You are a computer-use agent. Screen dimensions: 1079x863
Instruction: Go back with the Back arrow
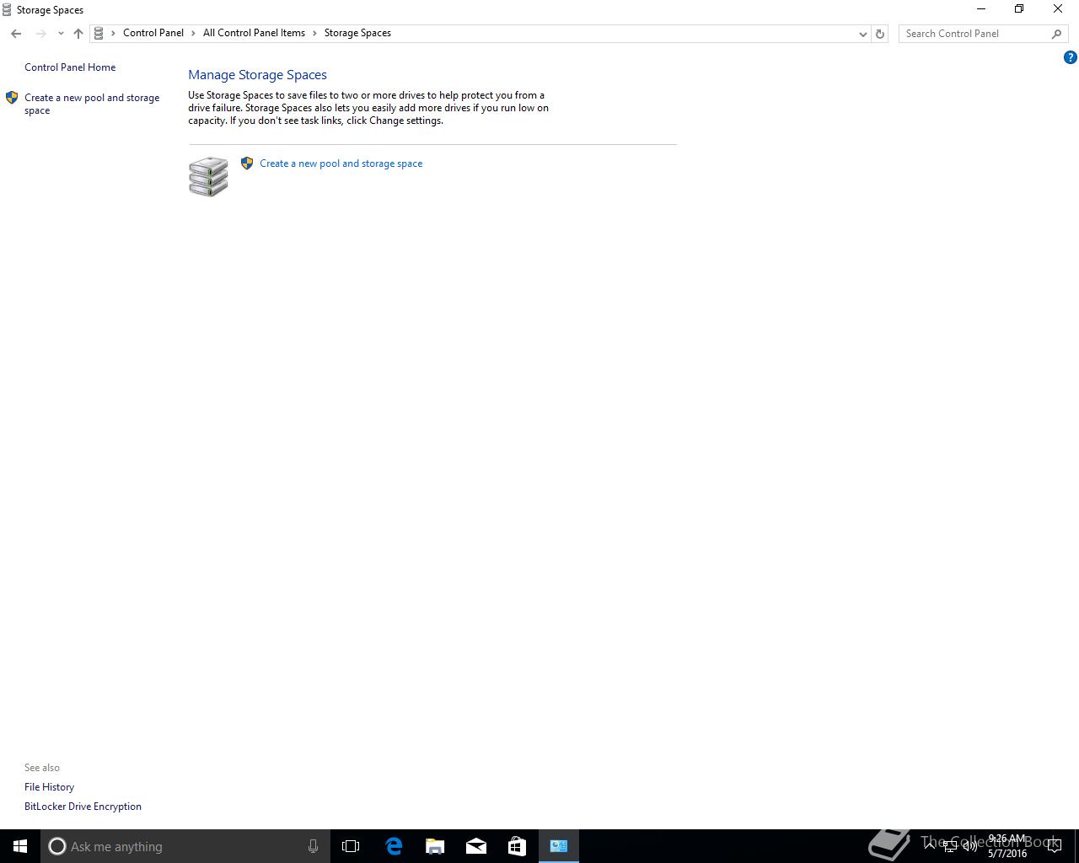pos(16,34)
